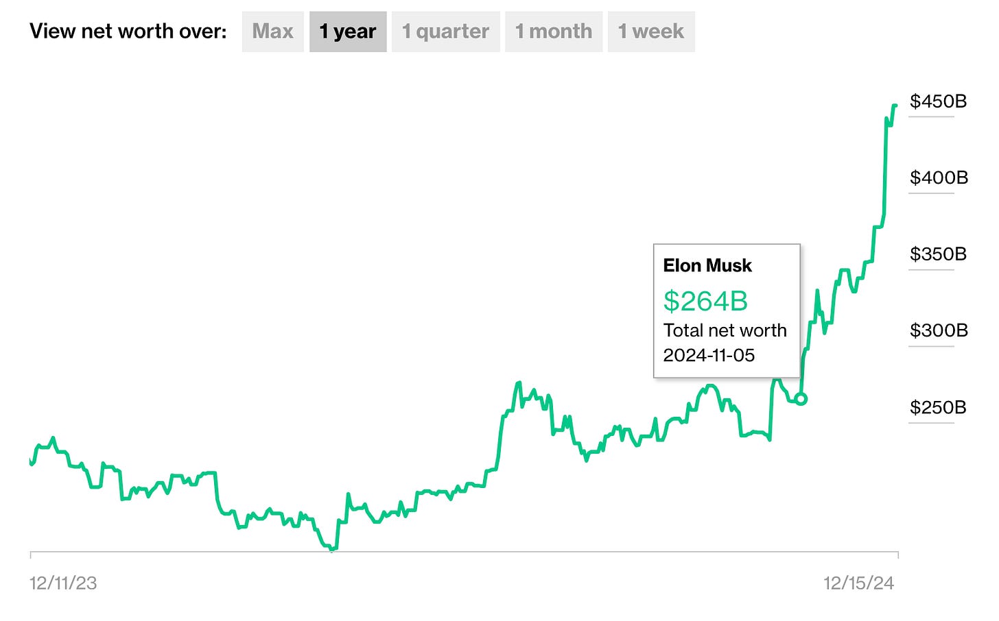
Task: Click the green line's peak near $450B
Action: pos(895,106)
